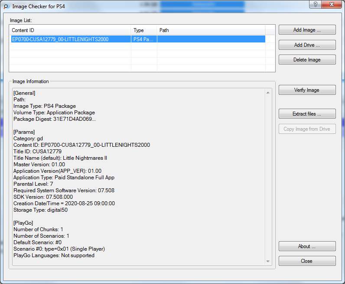The image size is (345, 284).
Task: Click 'Path:' line in General section
Action: pyautogui.click(x=20, y=100)
